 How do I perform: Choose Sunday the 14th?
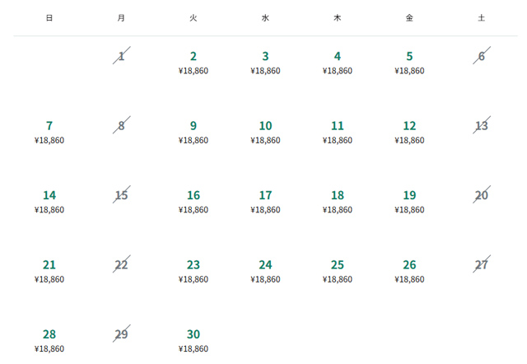click(x=49, y=201)
